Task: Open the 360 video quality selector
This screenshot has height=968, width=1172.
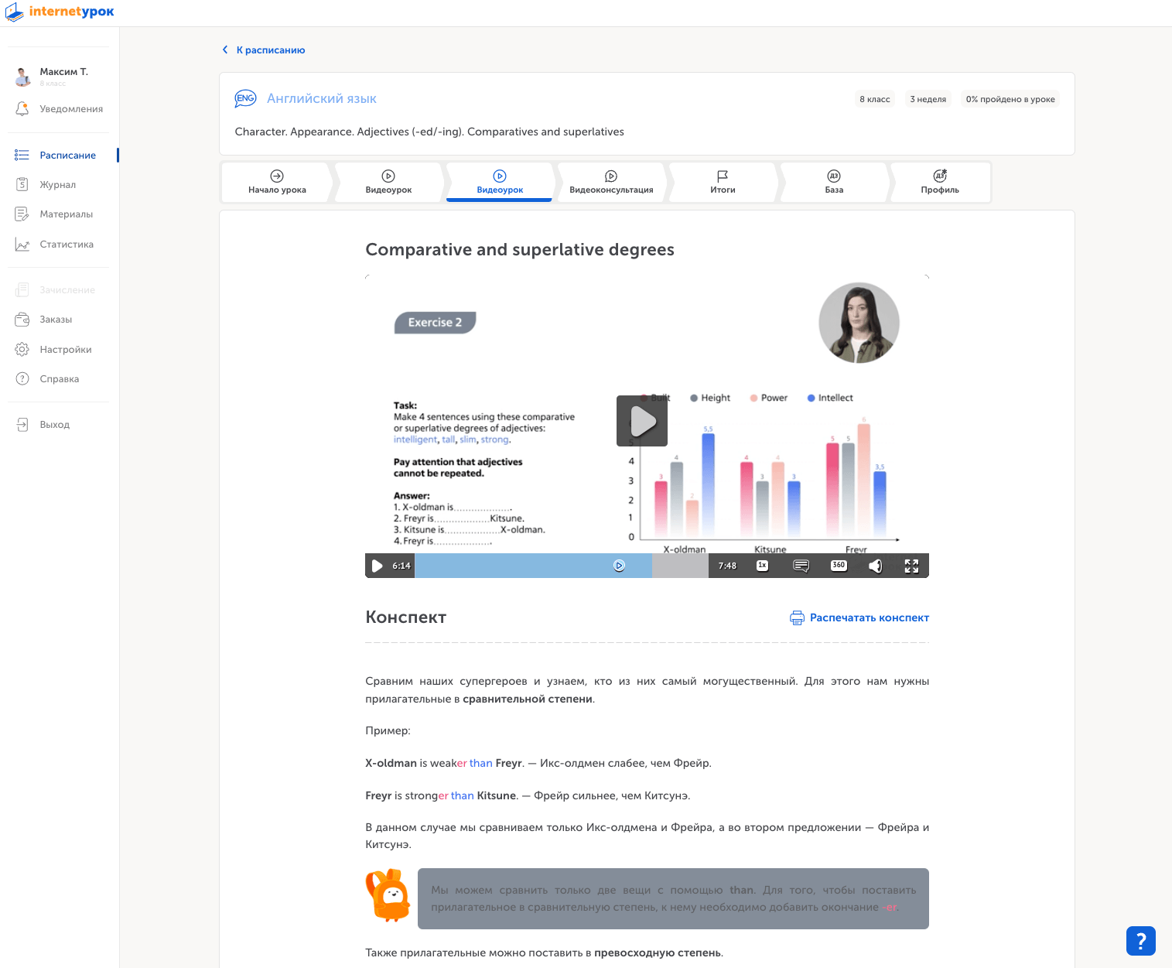Action: (x=839, y=566)
